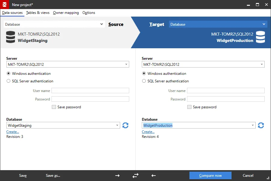The image size is (271, 181).
Task: Open Create... under the target database
Action: 148,132
